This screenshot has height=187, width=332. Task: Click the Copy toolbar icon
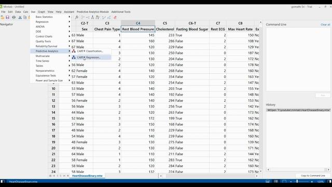tap(25, 17)
